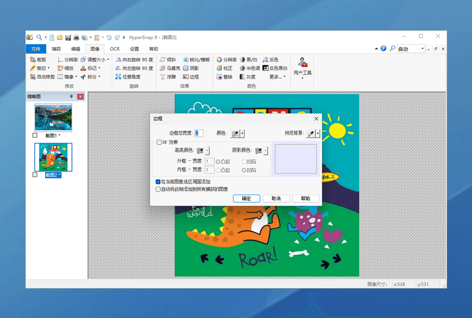This screenshot has height=318, width=472.
Task: Pick border color with 颜色 eyedropper swatch
Action: [x=235, y=133]
